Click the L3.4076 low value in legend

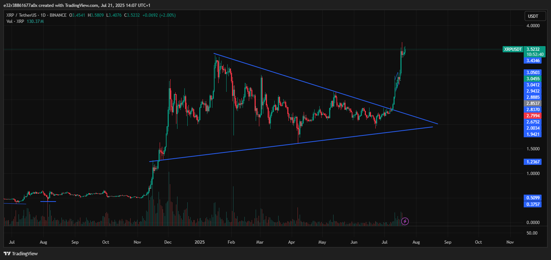click(113, 15)
